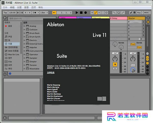Click the browser preview headphone button
This screenshot has width=153, height=123.
pos(10,73)
